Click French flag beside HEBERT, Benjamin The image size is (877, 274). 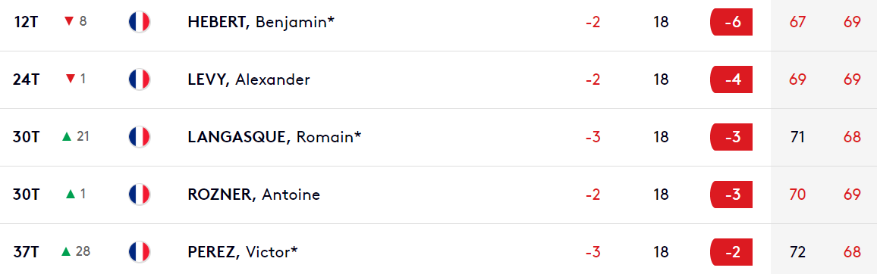click(140, 22)
